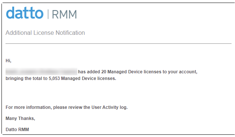Click the words has added

[x=89, y=72]
